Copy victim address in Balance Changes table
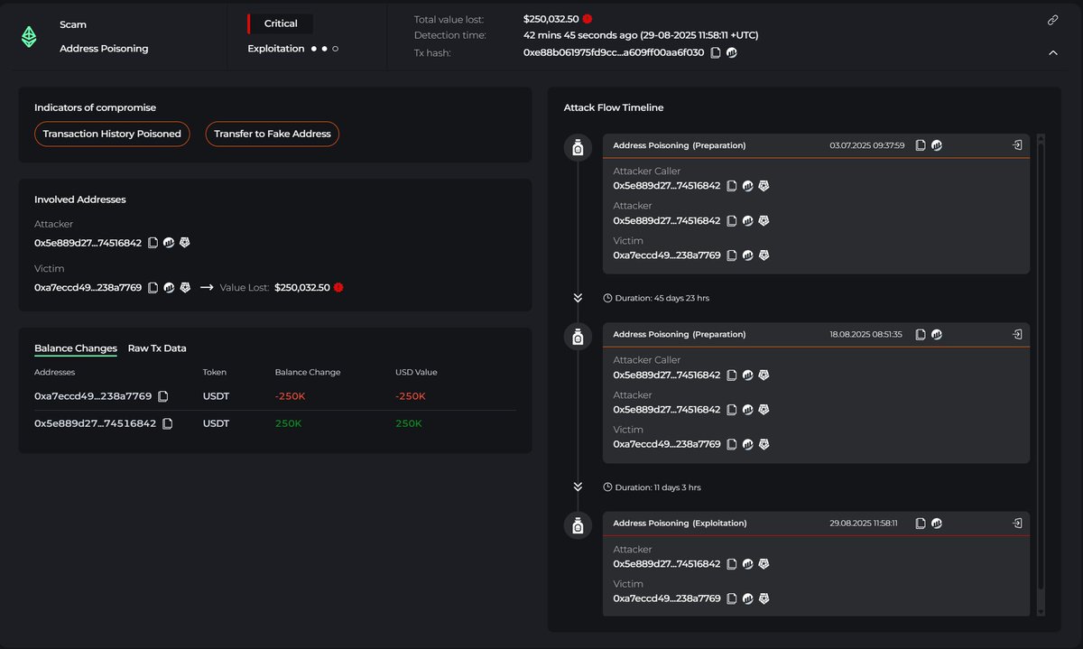Viewport: 1083px width, 649px height. point(163,396)
